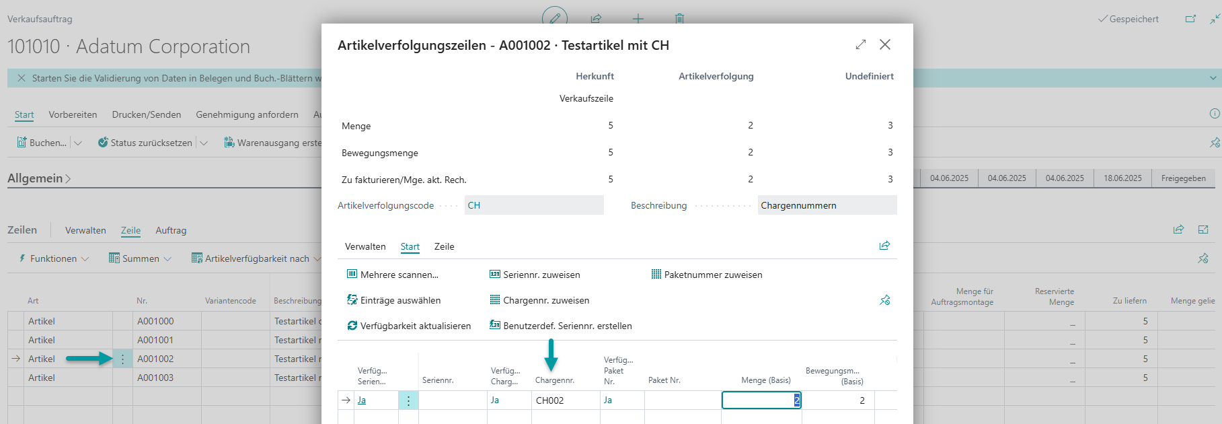Image resolution: width=1222 pixels, height=424 pixels.
Task: Click the pin icon in dialog actions
Action: point(884,300)
